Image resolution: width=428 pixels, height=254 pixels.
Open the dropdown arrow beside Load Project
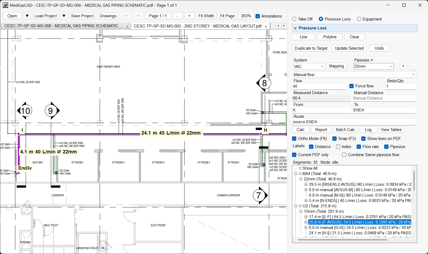pyautogui.click(x=64, y=16)
